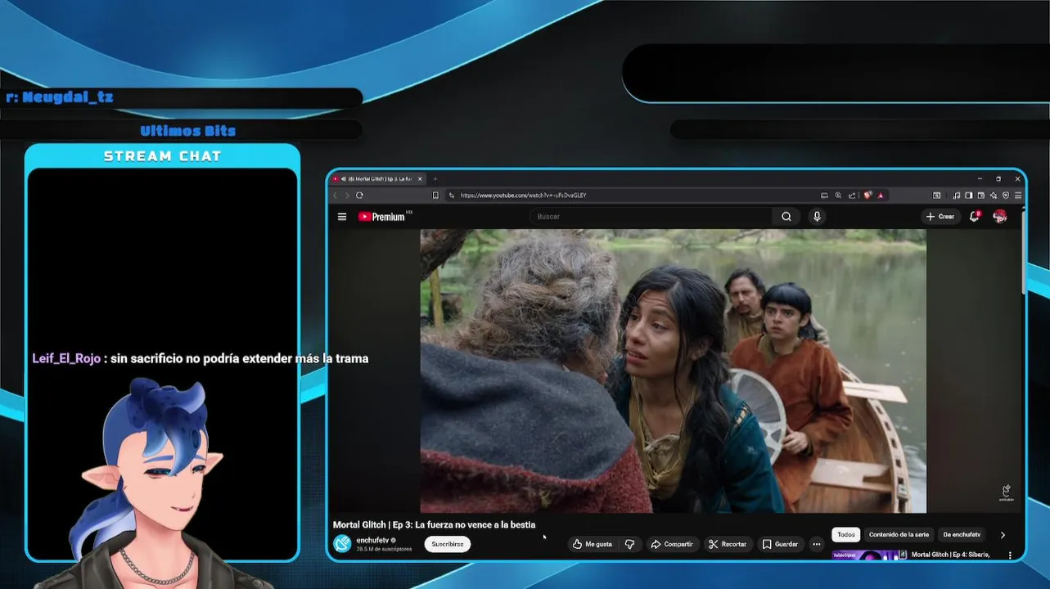
Task: Open the account avatar menu
Action: [1000, 217]
